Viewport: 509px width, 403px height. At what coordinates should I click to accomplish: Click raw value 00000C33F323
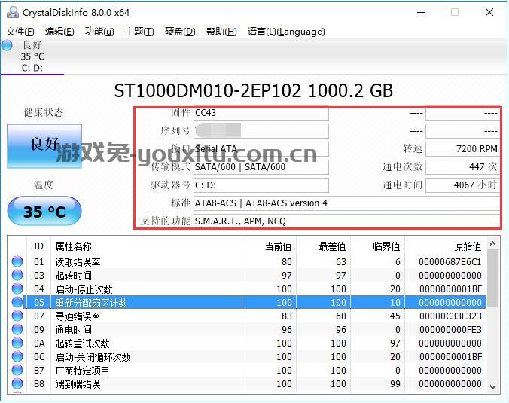pos(450,316)
